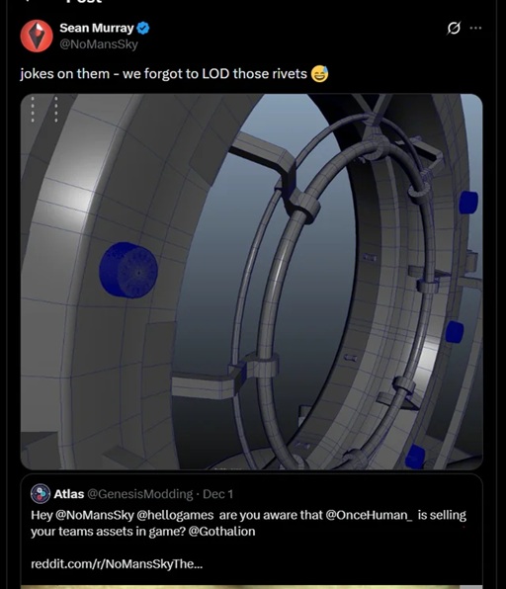
Task: Open the Dec 1 timestamp link
Action: [x=217, y=494]
